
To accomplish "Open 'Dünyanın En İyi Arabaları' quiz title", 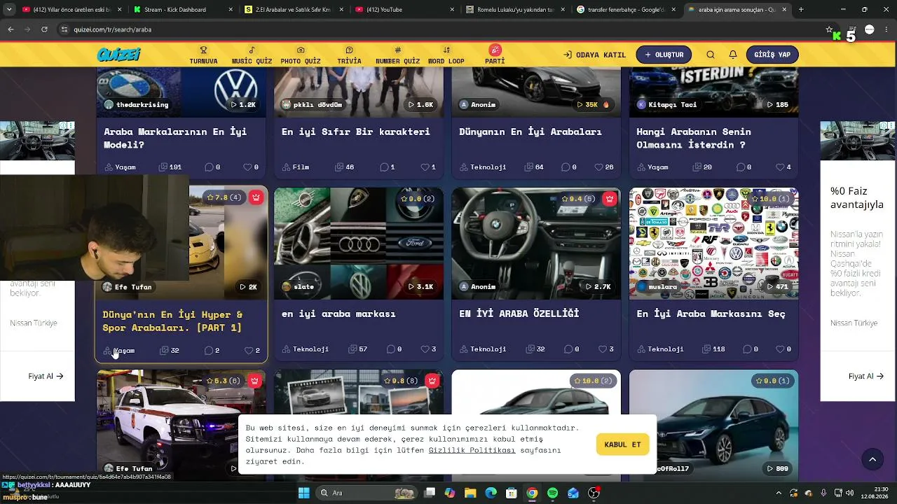I will click(530, 132).
